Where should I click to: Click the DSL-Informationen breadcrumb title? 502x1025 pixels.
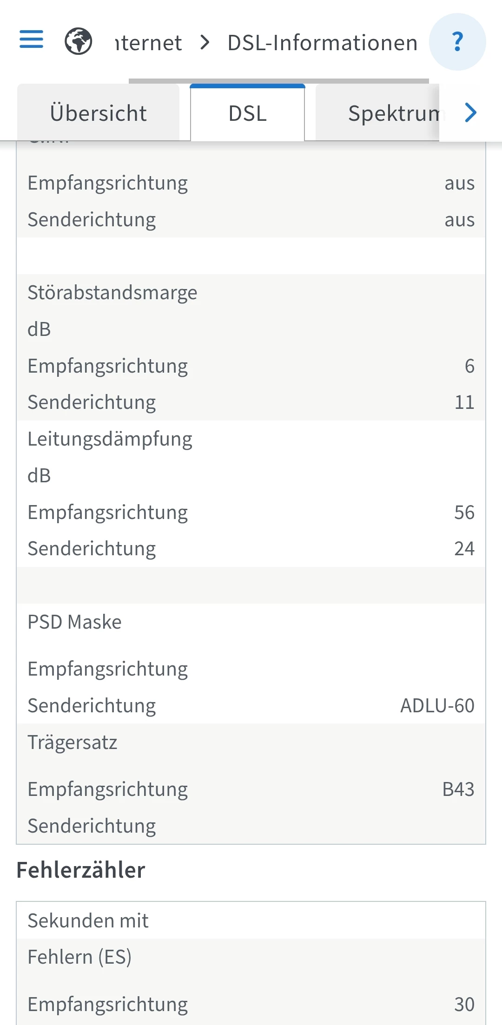pos(322,43)
